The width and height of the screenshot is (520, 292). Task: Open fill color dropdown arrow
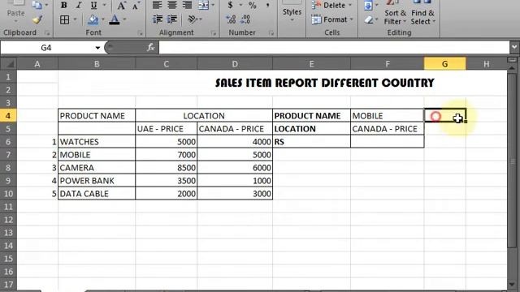coord(103,19)
